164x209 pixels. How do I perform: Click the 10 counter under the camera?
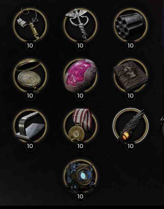tap(80, 196)
